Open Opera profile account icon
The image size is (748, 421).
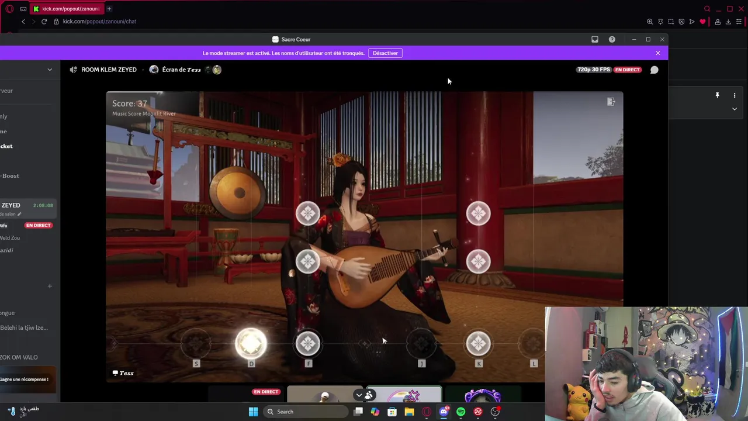(x=718, y=22)
